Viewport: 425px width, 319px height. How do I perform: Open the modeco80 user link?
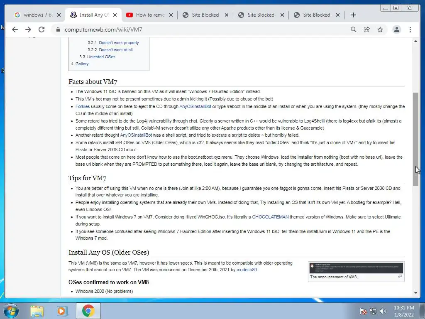[247, 270]
